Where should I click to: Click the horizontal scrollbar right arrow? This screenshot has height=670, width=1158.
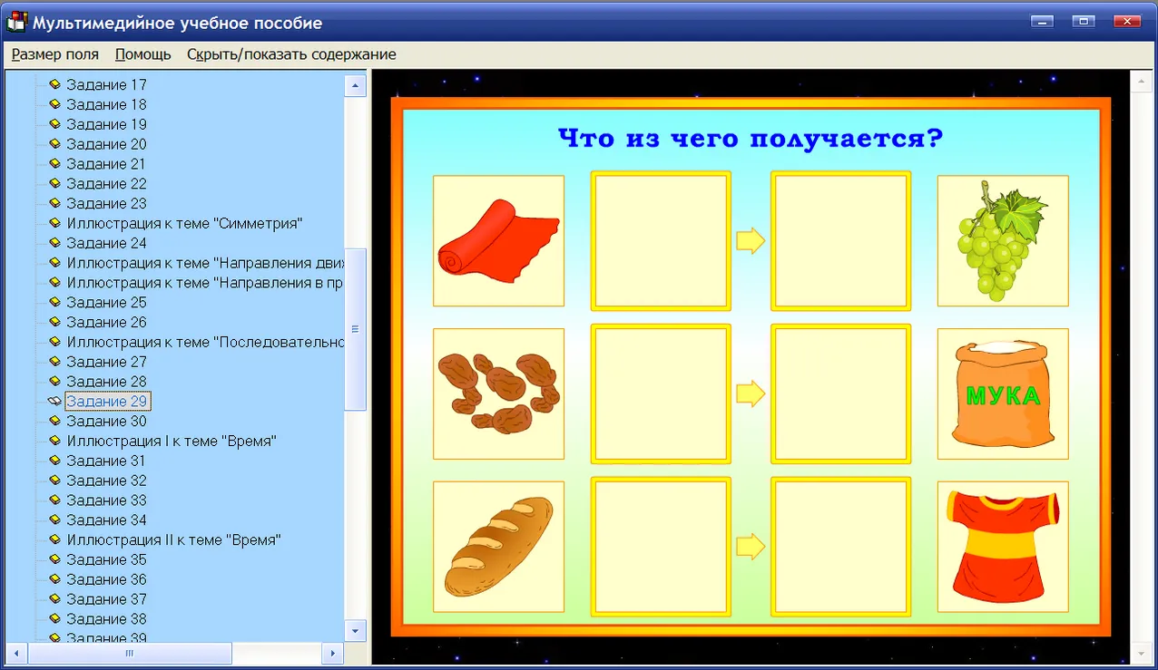coord(333,653)
